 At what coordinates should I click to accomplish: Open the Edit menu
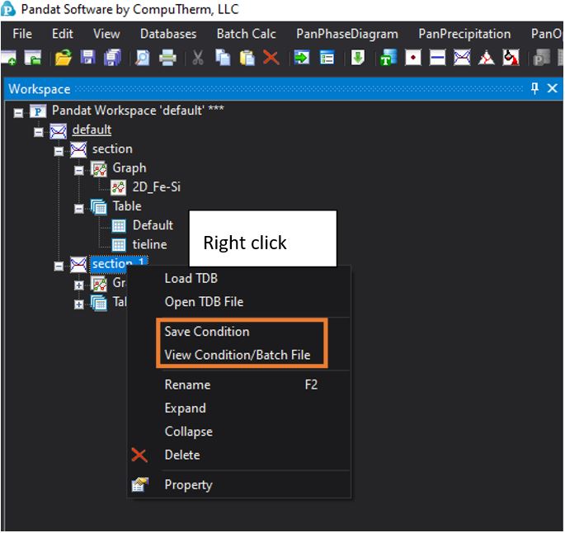pyautogui.click(x=63, y=34)
